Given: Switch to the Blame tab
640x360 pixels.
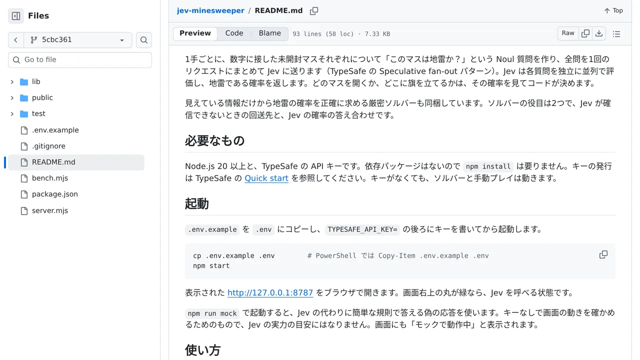Looking at the screenshot, I should (270, 33).
